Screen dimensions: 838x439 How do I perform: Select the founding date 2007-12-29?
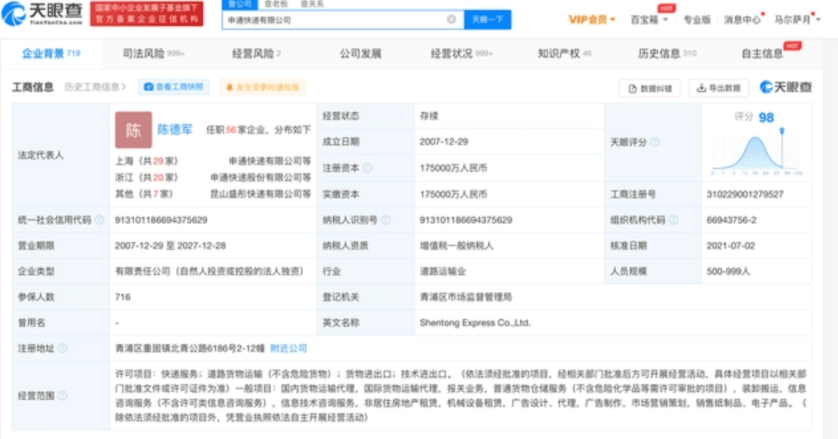tap(444, 141)
